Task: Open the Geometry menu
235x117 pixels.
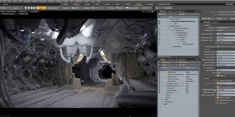Action: [27, 1]
